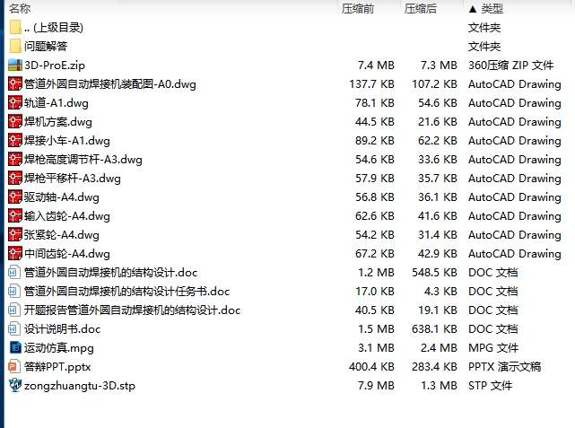The height and width of the screenshot is (428, 575).
Task: Sort by the 名称 column header
Action: (x=20, y=8)
